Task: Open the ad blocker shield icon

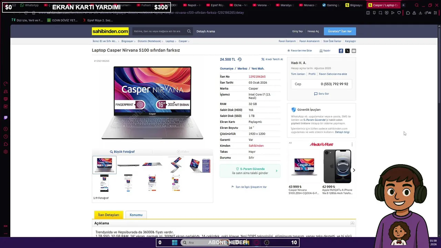Action: pos(387,13)
